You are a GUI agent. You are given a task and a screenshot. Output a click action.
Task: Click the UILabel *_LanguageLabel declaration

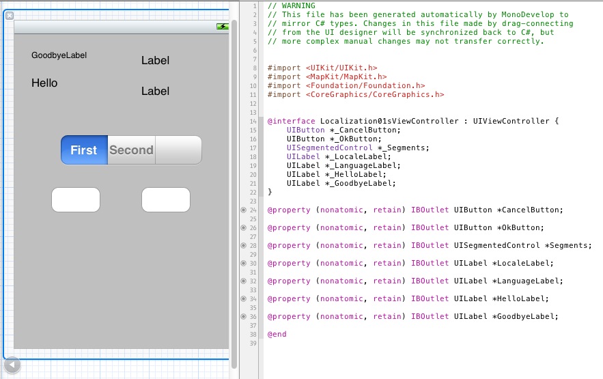pyautogui.click(x=343, y=165)
